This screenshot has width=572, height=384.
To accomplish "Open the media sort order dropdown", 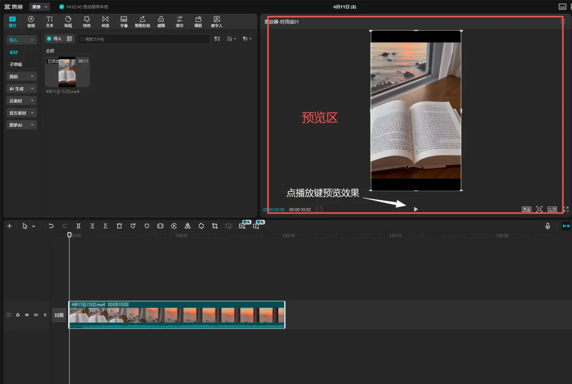I will click(231, 39).
